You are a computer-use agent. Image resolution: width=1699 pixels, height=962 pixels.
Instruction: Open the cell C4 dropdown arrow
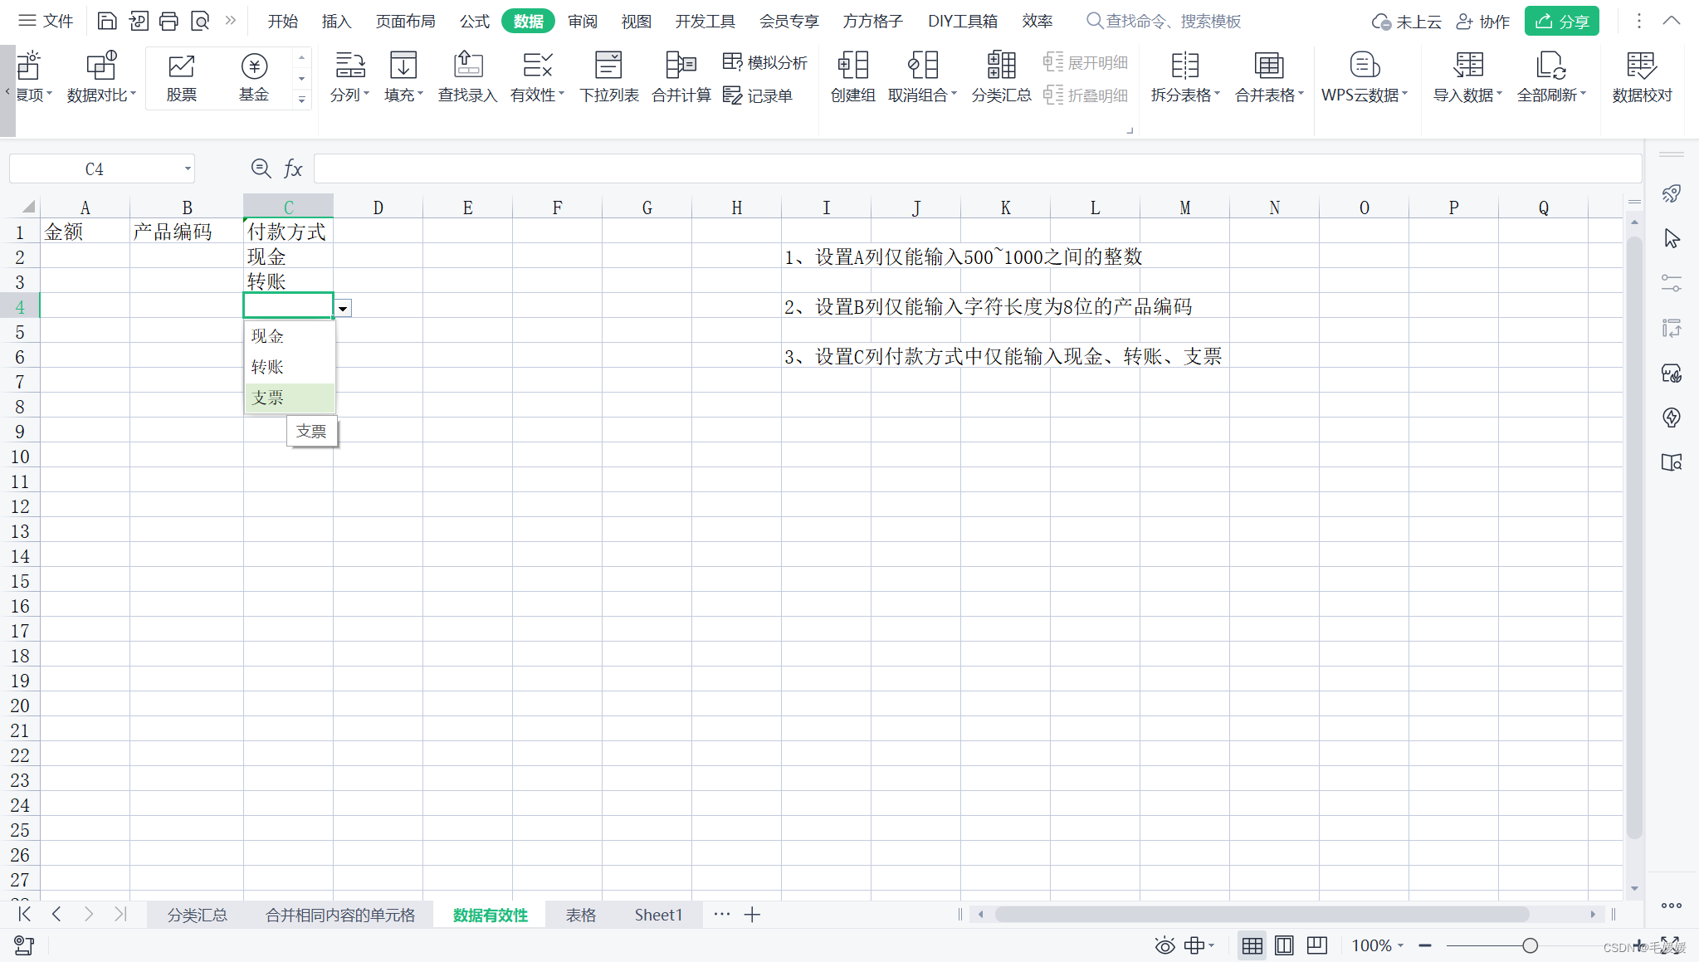[343, 309]
